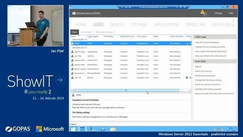Switch to the APPLICATIONS section

click(167, 24)
